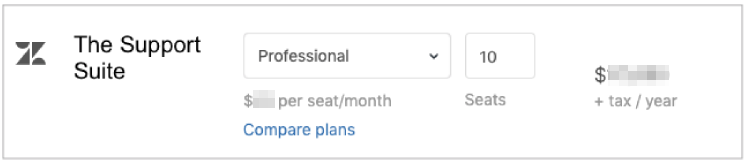Click the dollar sign before the yearly total

click(600, 75)
